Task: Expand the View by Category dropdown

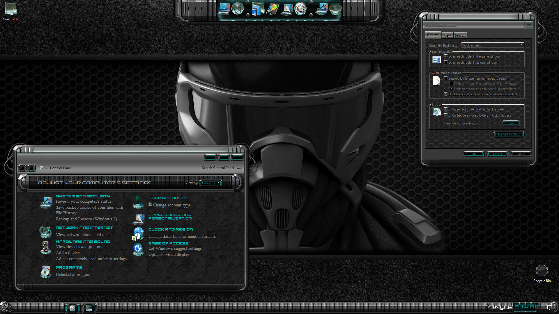Action: (210, 183)
